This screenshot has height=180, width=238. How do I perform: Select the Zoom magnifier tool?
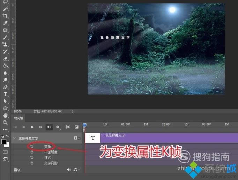click(5, 122)
